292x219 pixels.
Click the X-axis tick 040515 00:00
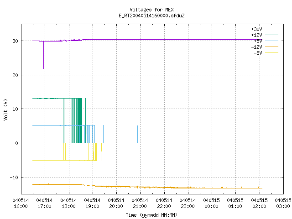tap(212, 203)
